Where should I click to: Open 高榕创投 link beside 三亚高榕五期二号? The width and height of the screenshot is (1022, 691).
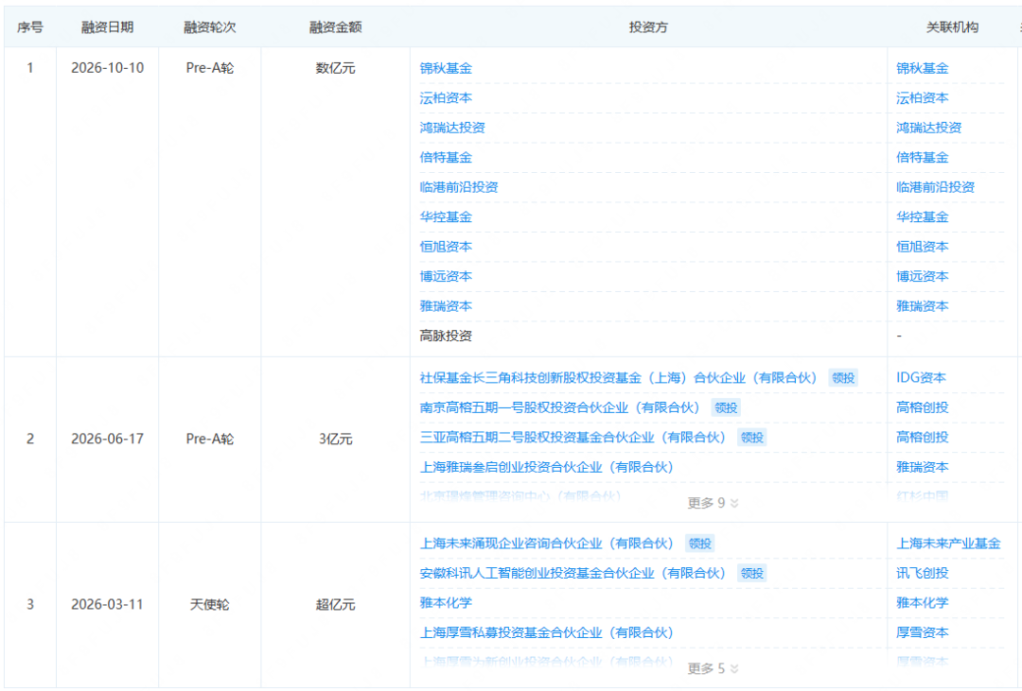tap(923, 438)
